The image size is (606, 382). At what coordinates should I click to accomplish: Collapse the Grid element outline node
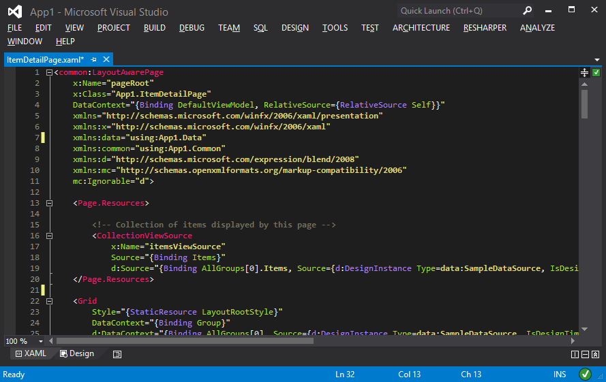[49, 301]
